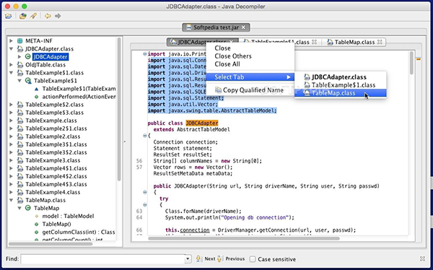Click the tree panel horizontal scrollbar
Image resolution: width=433 pixels, height=270 pixels.
click(51, 244)
